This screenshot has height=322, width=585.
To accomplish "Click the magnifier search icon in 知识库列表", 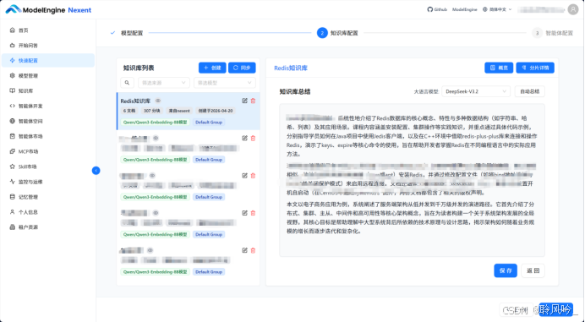I will click(127, 83).
